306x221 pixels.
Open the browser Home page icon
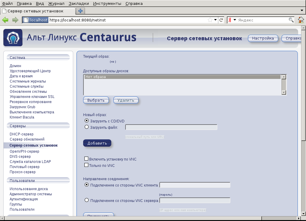(301, 20)
